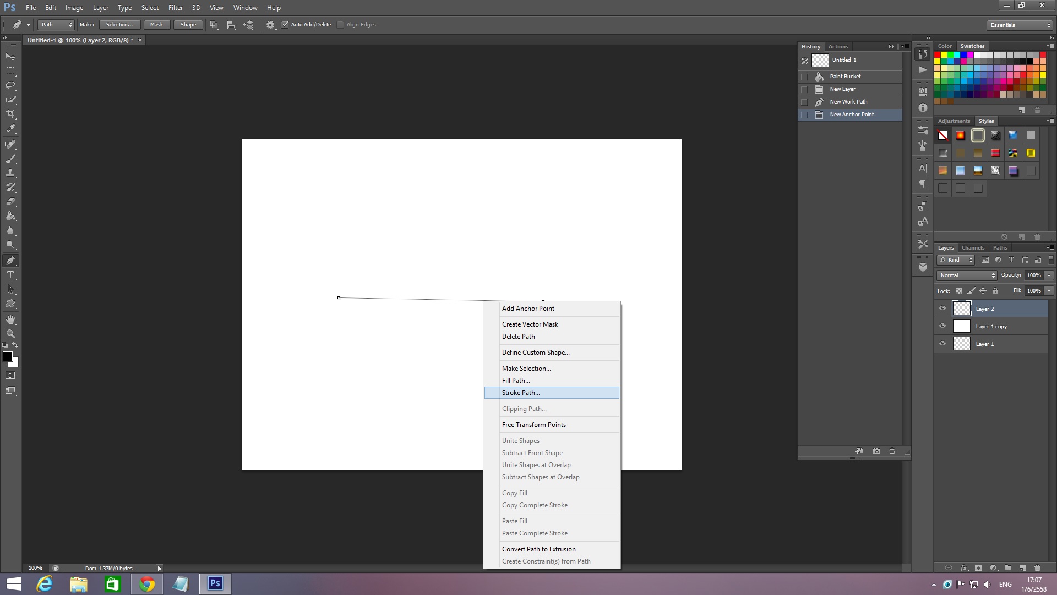Image resolution: width=1057 pixels, height=595 pixels.
Task: Open the gear pen options dropdown
Action: 270,25
